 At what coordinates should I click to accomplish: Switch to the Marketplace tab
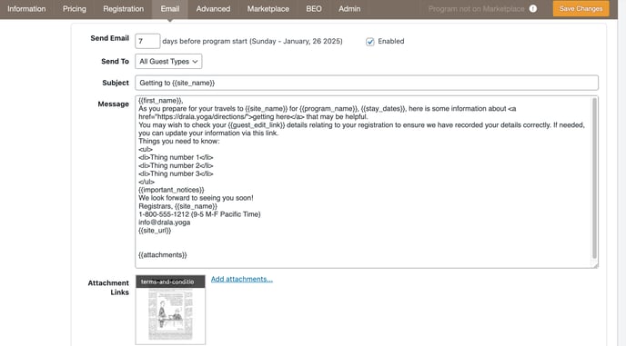tap(268, 9)
